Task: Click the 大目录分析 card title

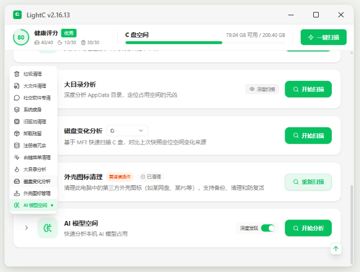Action: pos(80,85)
